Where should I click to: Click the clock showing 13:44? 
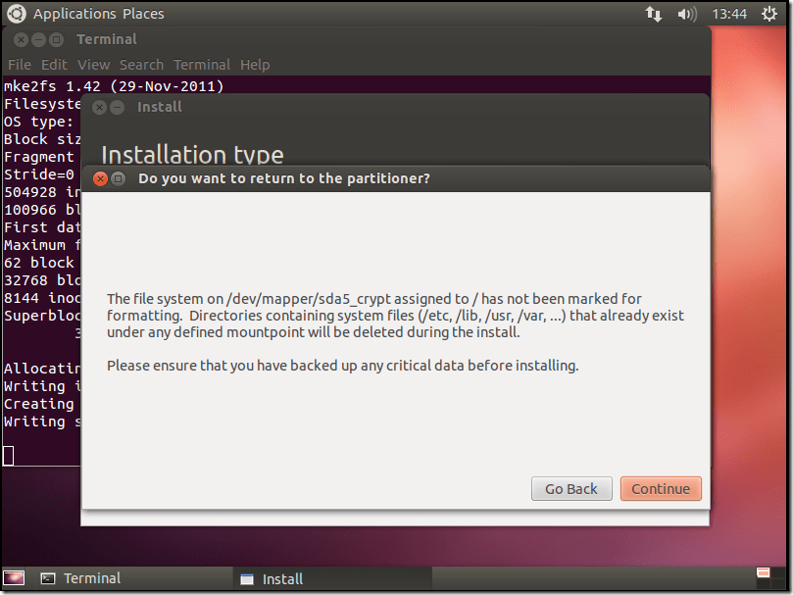[729, 14]
